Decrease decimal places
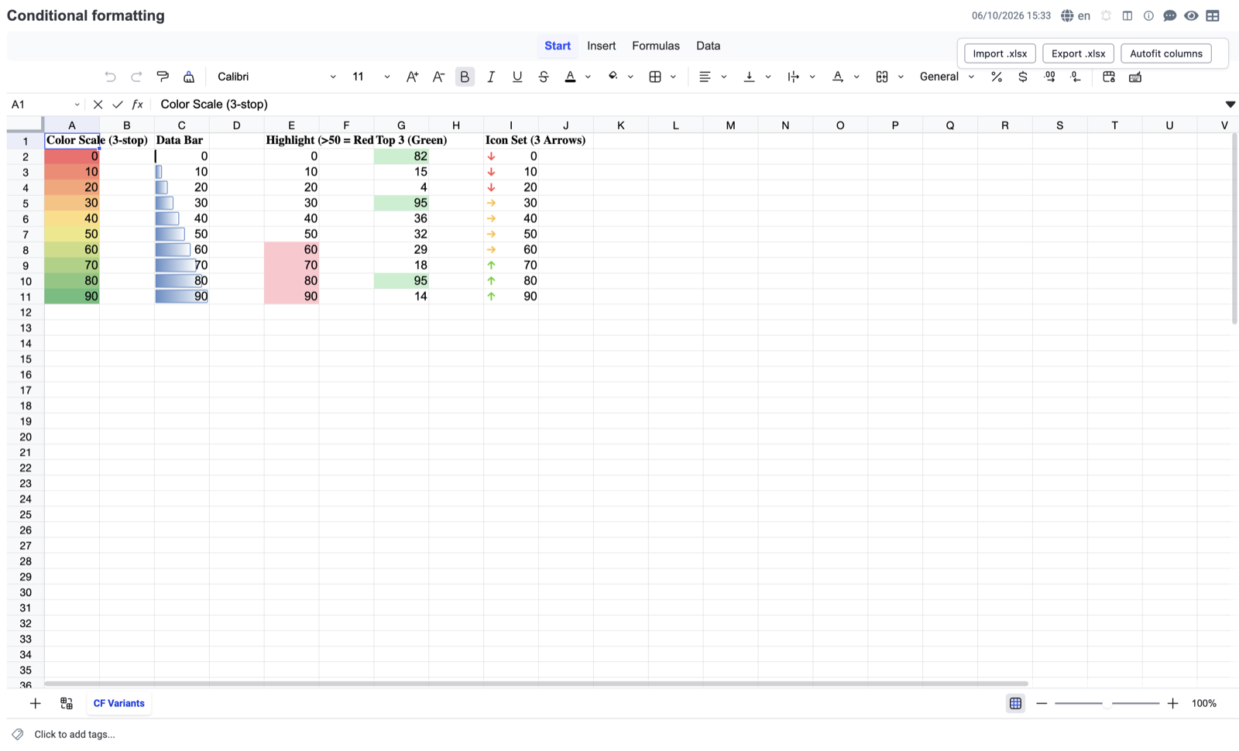Image resolution: width=1239 pixels, height=751 pixels. (x=1076, y=77)
